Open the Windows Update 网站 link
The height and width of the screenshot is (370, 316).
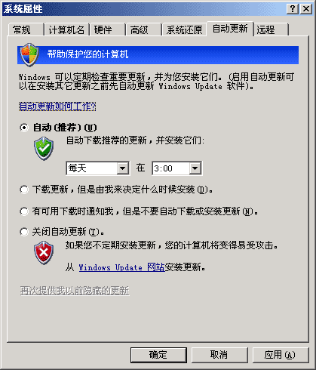click(121, 267)
